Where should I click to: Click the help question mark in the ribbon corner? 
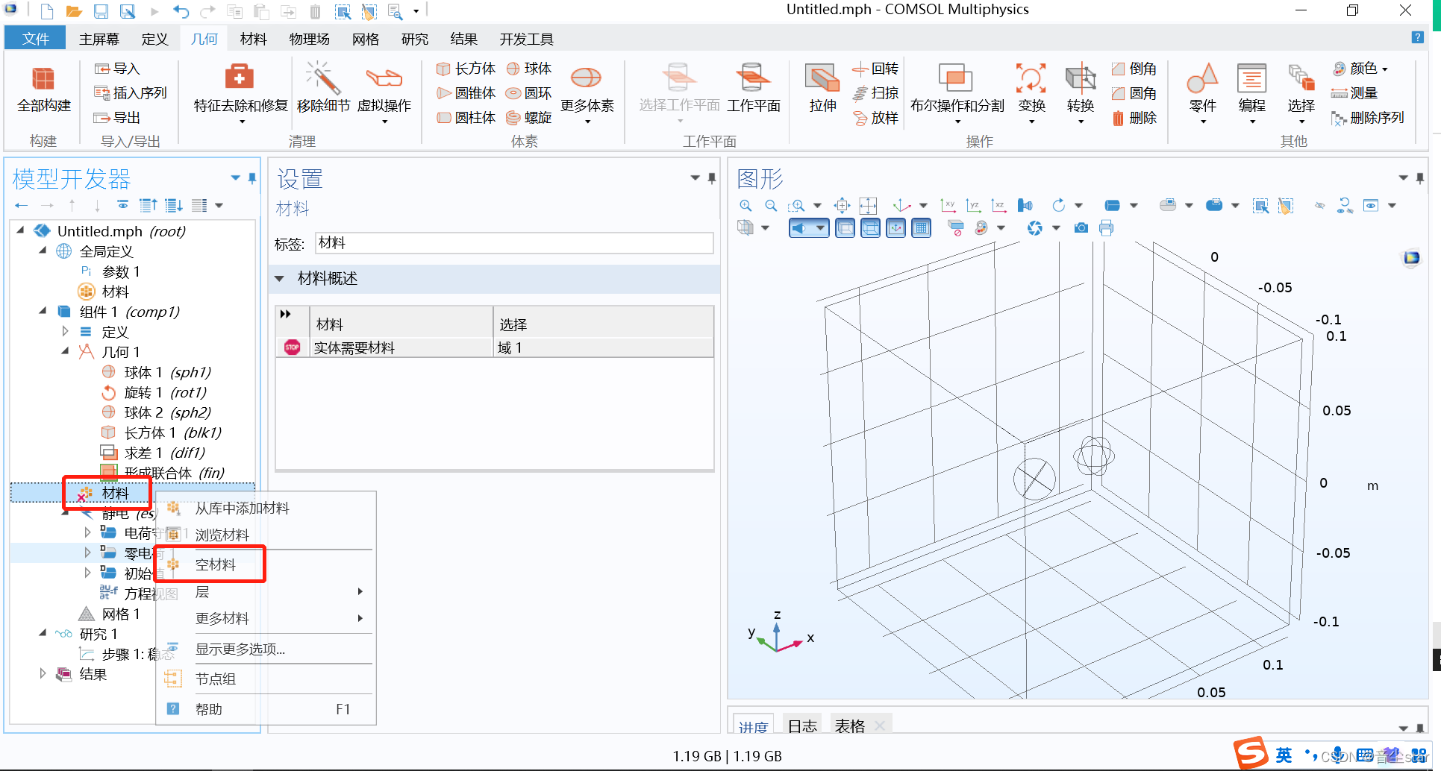(x=1417, y=38)
